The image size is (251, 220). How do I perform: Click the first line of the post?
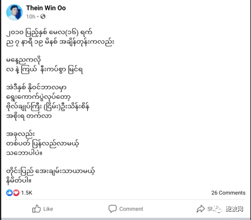click(49, 33)
